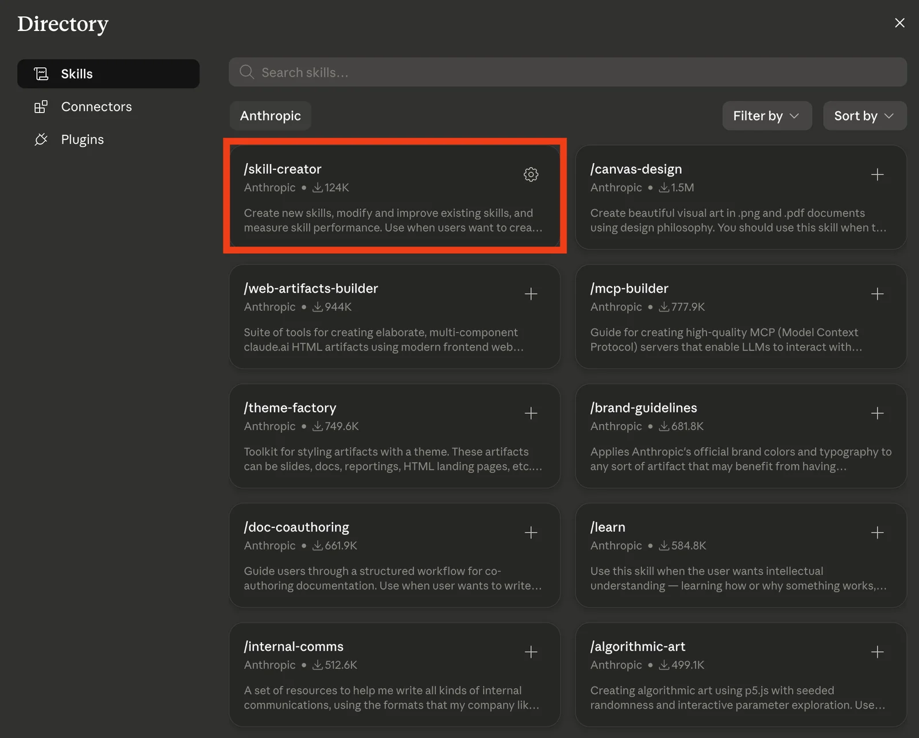Open the /theme-factory title
The width and height of the screenshot is (919, 738).
coord(290,408)
